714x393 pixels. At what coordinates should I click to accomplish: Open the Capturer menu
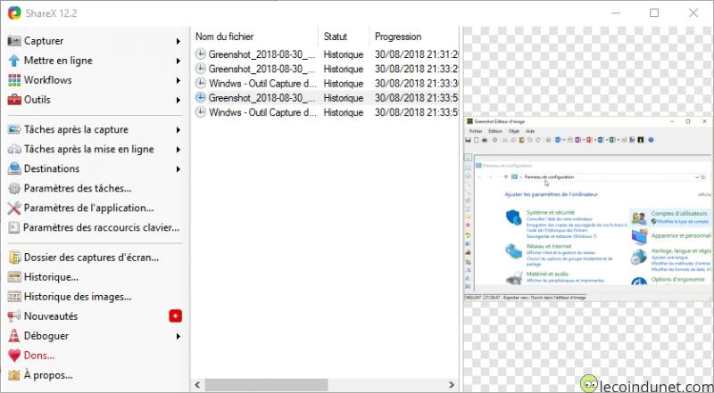[95, 41]
